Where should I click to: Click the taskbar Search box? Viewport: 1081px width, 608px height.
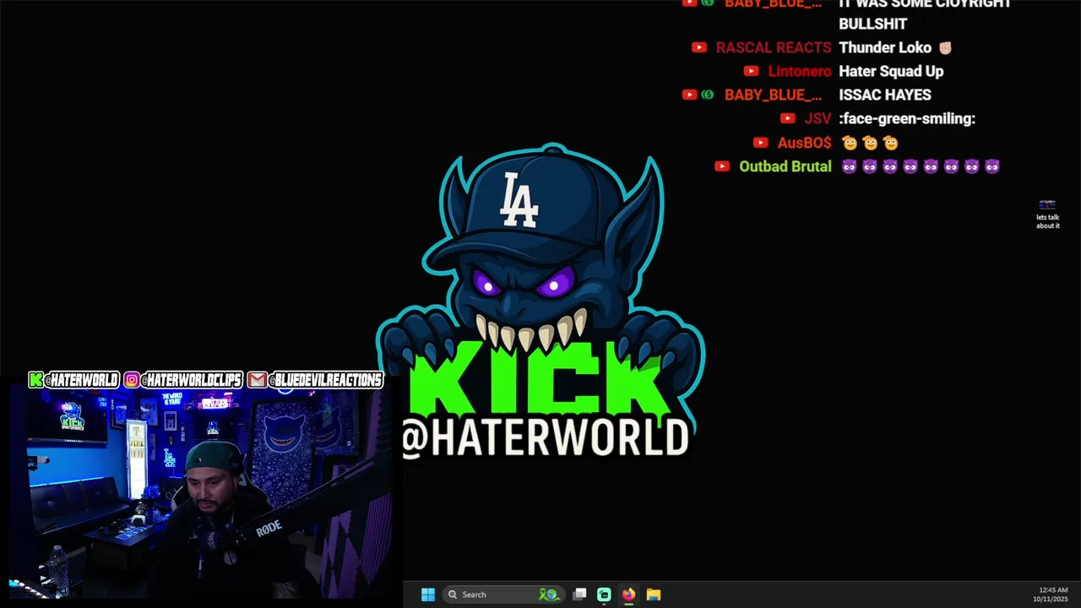503,594
